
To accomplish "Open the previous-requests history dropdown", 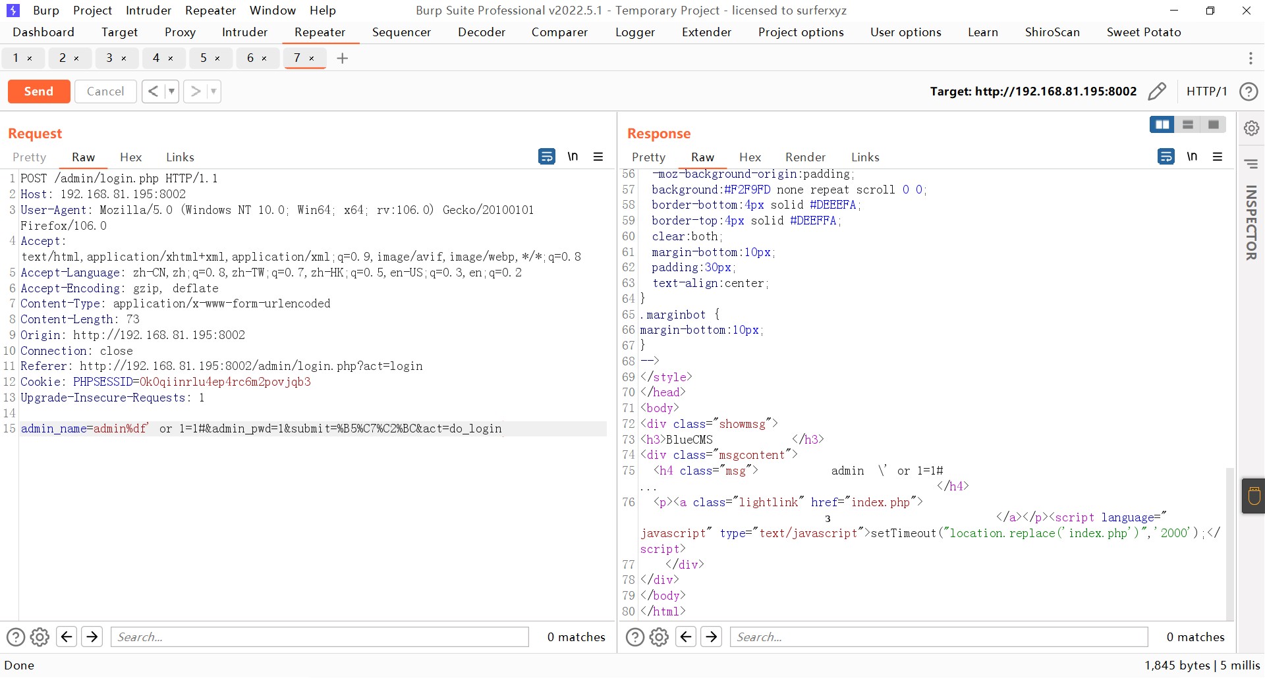I will (x=171, y=91).
